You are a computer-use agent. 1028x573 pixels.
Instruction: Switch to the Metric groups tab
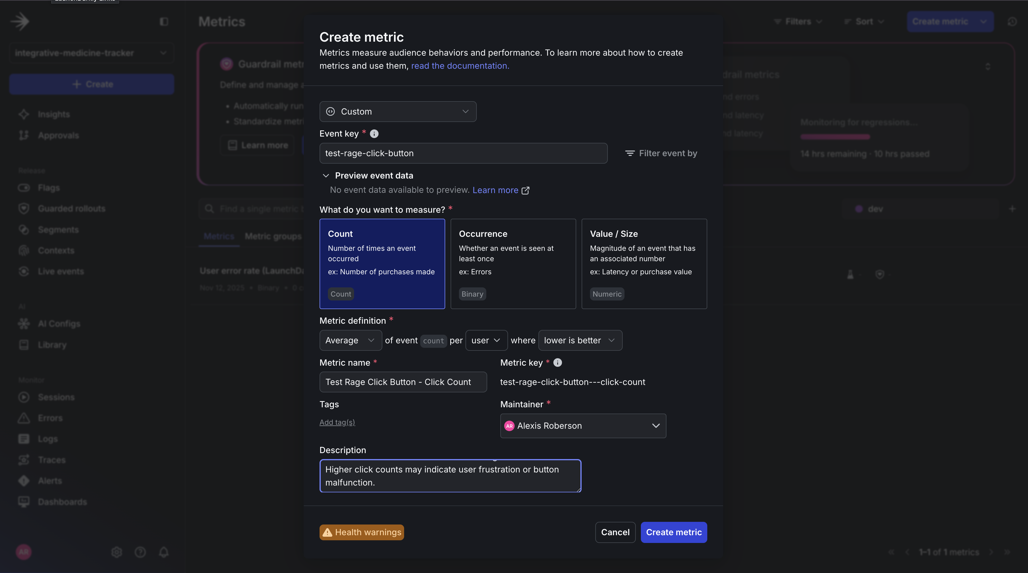pos(273,236)
